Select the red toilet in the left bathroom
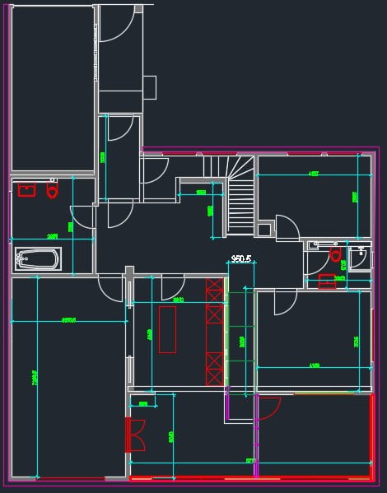 (x=52, y=191)
